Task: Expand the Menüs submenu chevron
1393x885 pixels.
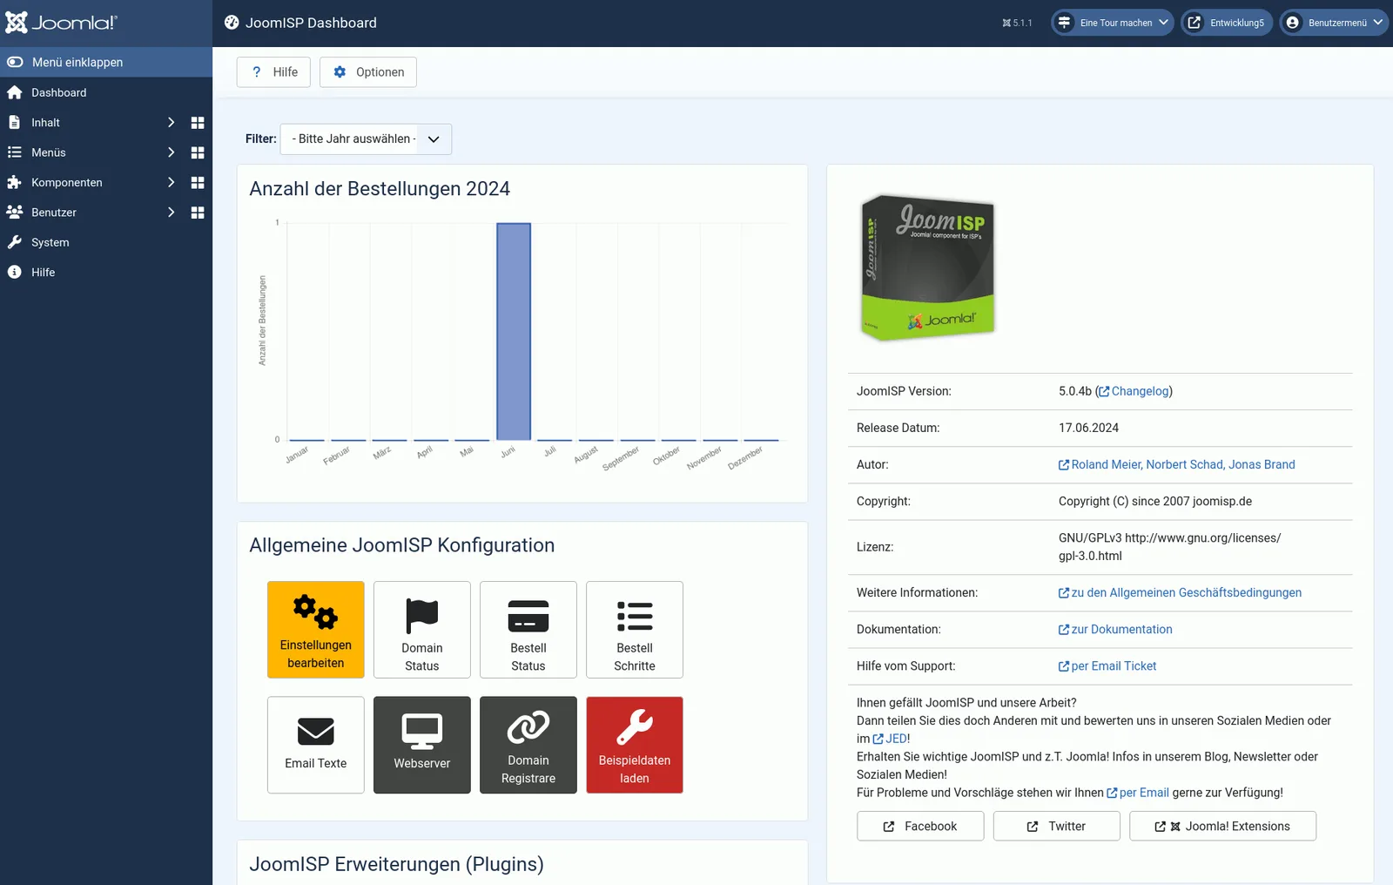Action: (x=171, y=152)
